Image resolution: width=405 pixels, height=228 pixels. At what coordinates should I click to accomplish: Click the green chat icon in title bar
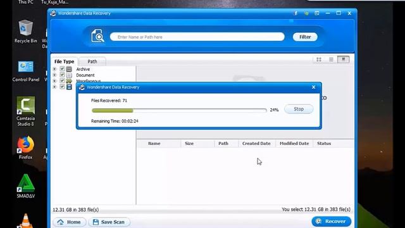306,13
